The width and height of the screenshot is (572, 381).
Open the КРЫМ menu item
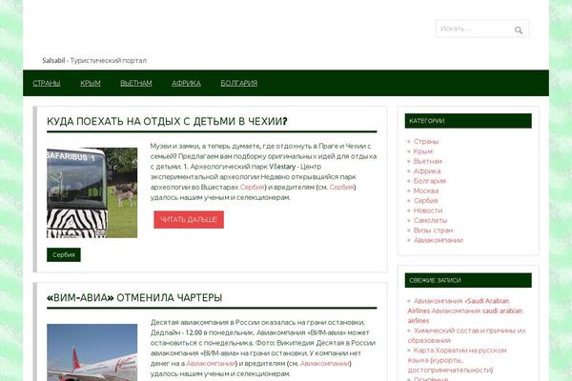pos(91,83)
